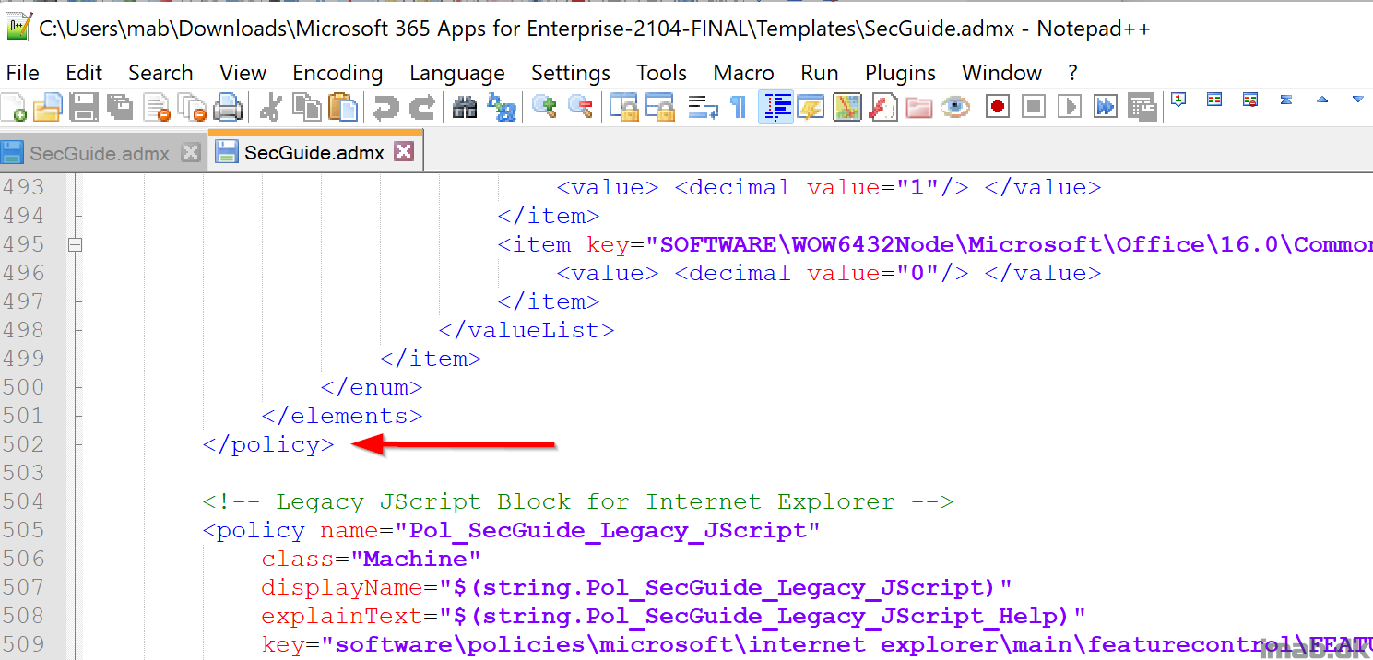The height and width of the screenshot is (660, 1373).
Task: Open the Replace toolbar icon
Action: [x=502, y=107]
